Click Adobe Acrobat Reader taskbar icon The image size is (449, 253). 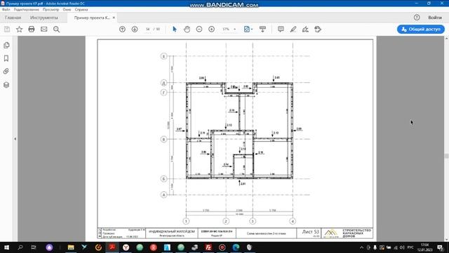pos(112,247)
